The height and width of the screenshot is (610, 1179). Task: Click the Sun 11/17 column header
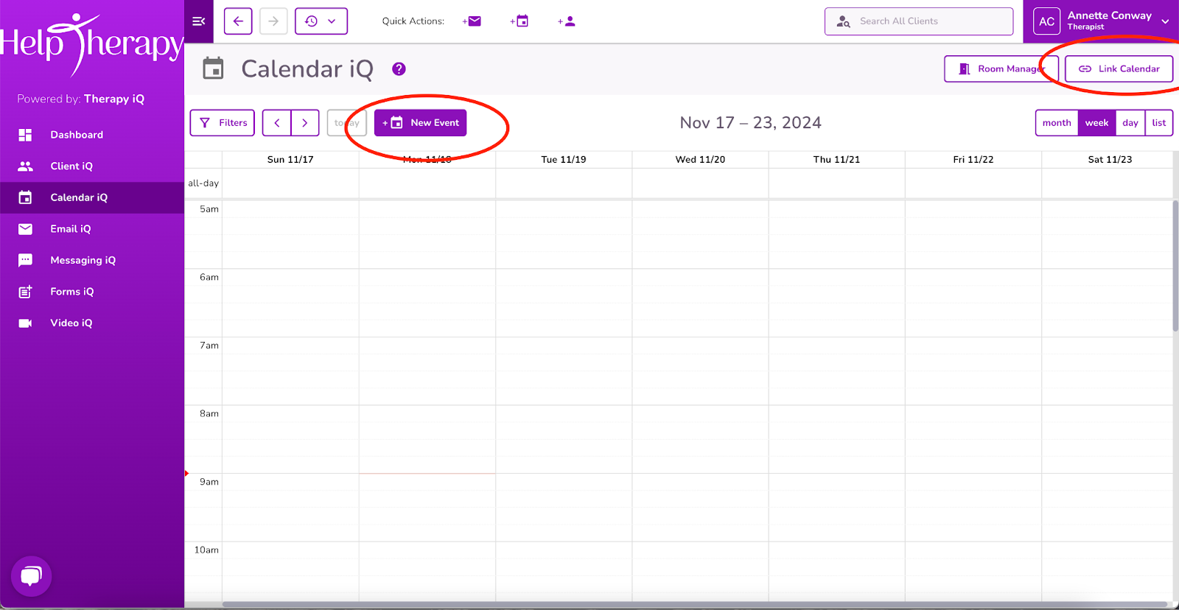290,160
